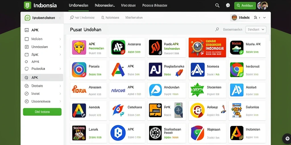Click the pink smiley face APK icon
291x145 pixels.
79,48
